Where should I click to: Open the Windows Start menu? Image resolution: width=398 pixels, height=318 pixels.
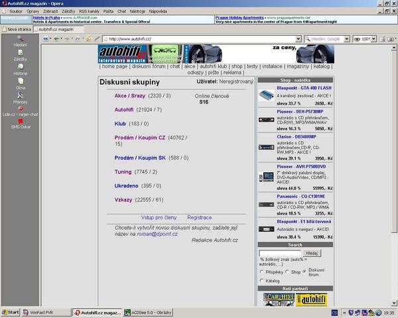pos(11,312)
